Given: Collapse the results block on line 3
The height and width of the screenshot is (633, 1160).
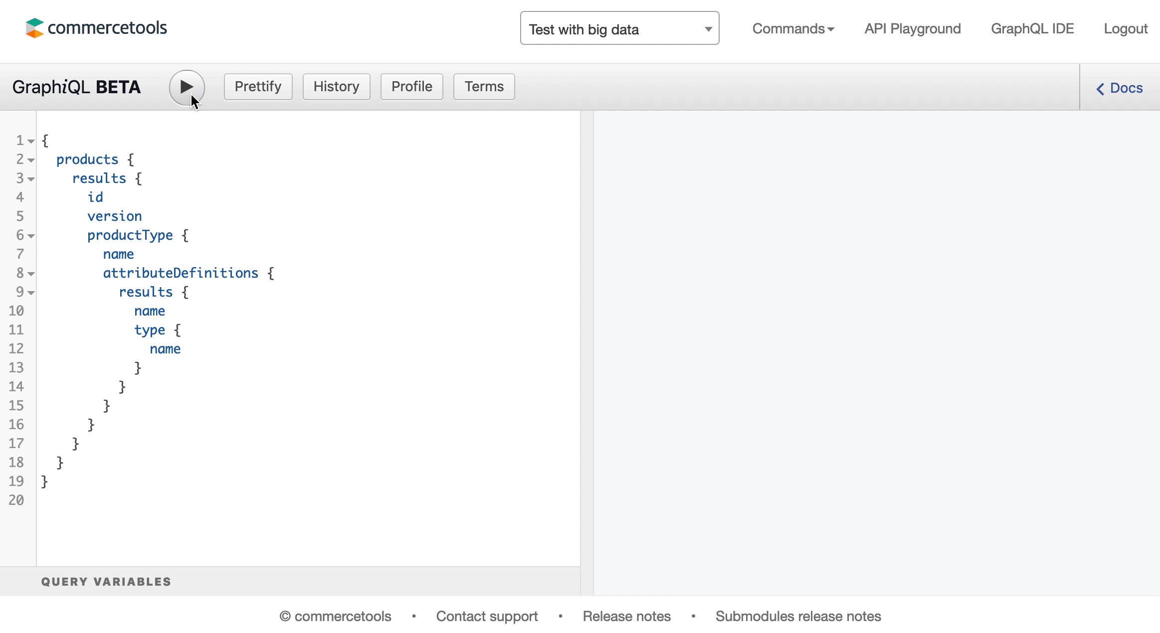Looking at the screenshot, I should coord(32,178).
